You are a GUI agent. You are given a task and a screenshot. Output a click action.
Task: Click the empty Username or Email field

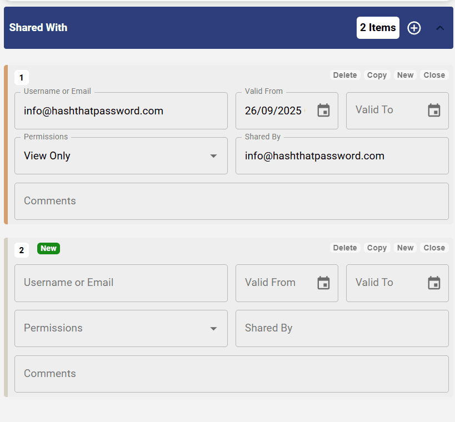click(x=121, y=283)
